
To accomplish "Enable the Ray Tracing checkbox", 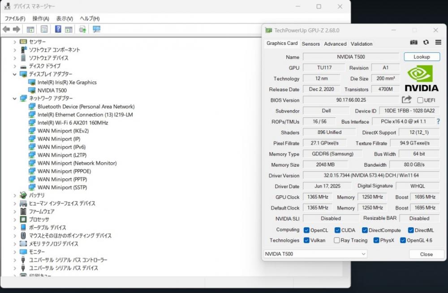I will pos(337,240).
